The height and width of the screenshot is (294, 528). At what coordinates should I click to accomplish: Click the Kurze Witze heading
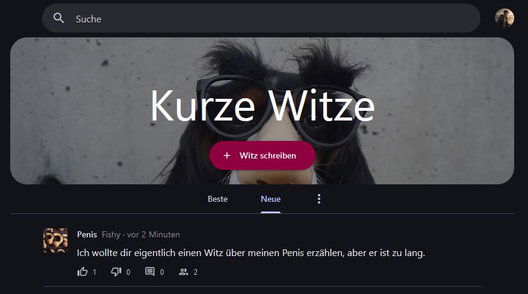click(262, 105)
